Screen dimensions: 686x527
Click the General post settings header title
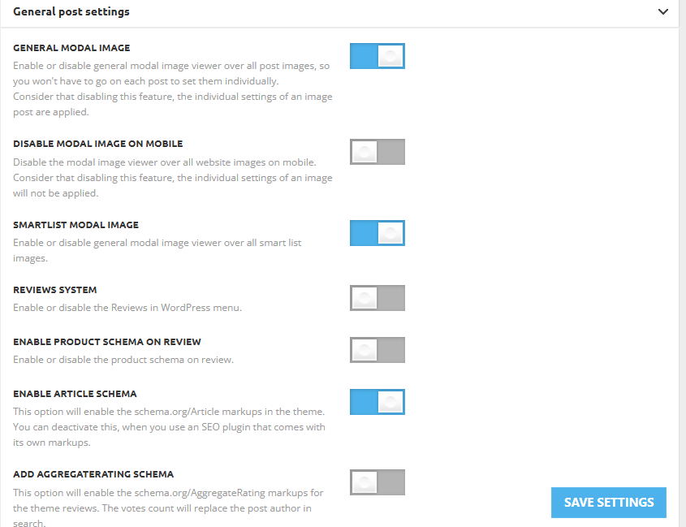[x=71, y=12]
